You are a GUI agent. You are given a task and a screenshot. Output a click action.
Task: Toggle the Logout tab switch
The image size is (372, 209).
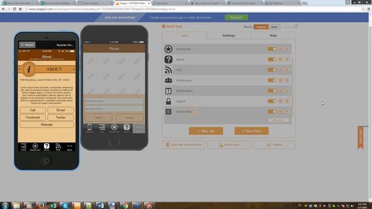coord(272,101)
